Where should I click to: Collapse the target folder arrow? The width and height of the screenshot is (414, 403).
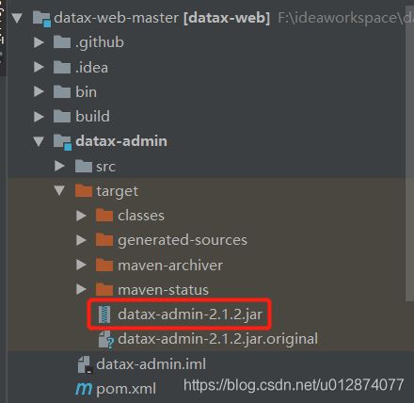click(59, 190)
